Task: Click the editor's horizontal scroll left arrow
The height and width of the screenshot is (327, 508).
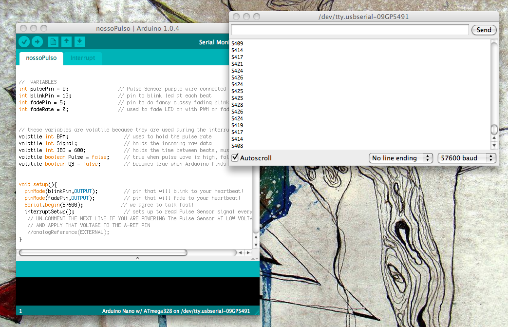Action: (240, 253)
